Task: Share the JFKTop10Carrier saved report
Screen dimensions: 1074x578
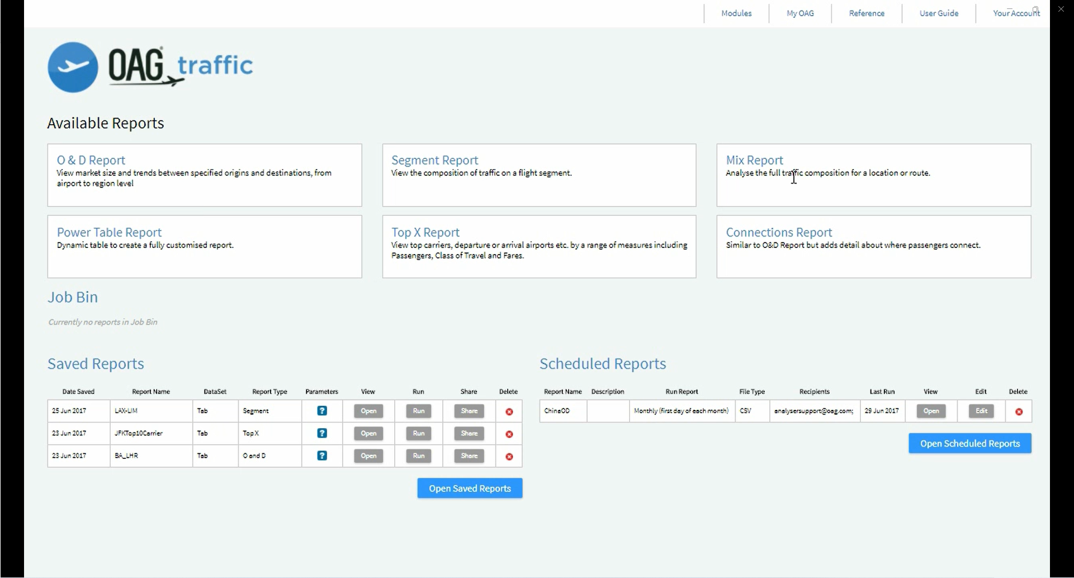Action: pyautogui.click(x=469, y=434)
